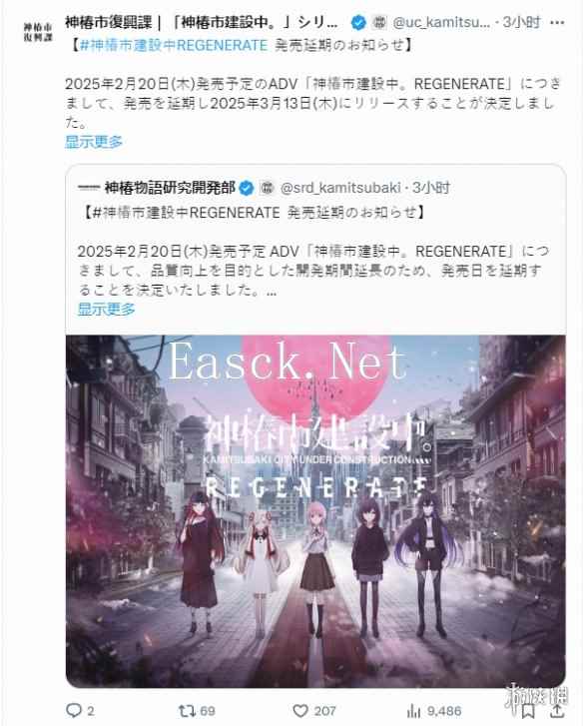
Task: Click verified badge beside 神椿物語研究開発部
Action: 247,188
